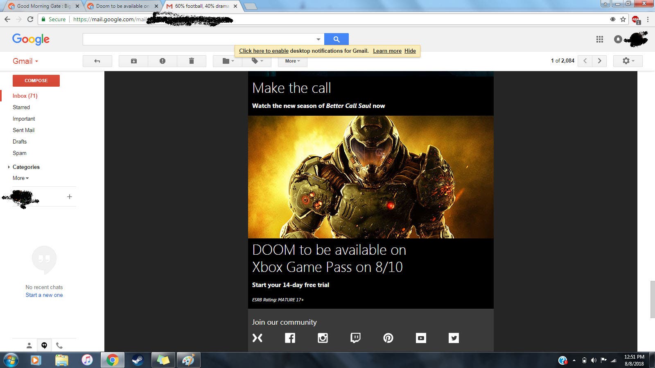
Task: Switch to phone calls icon
Action: point(59,346)
